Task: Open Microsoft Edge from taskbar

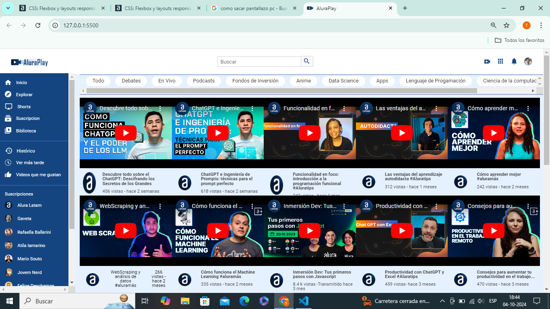Action: tap(244, 301)
